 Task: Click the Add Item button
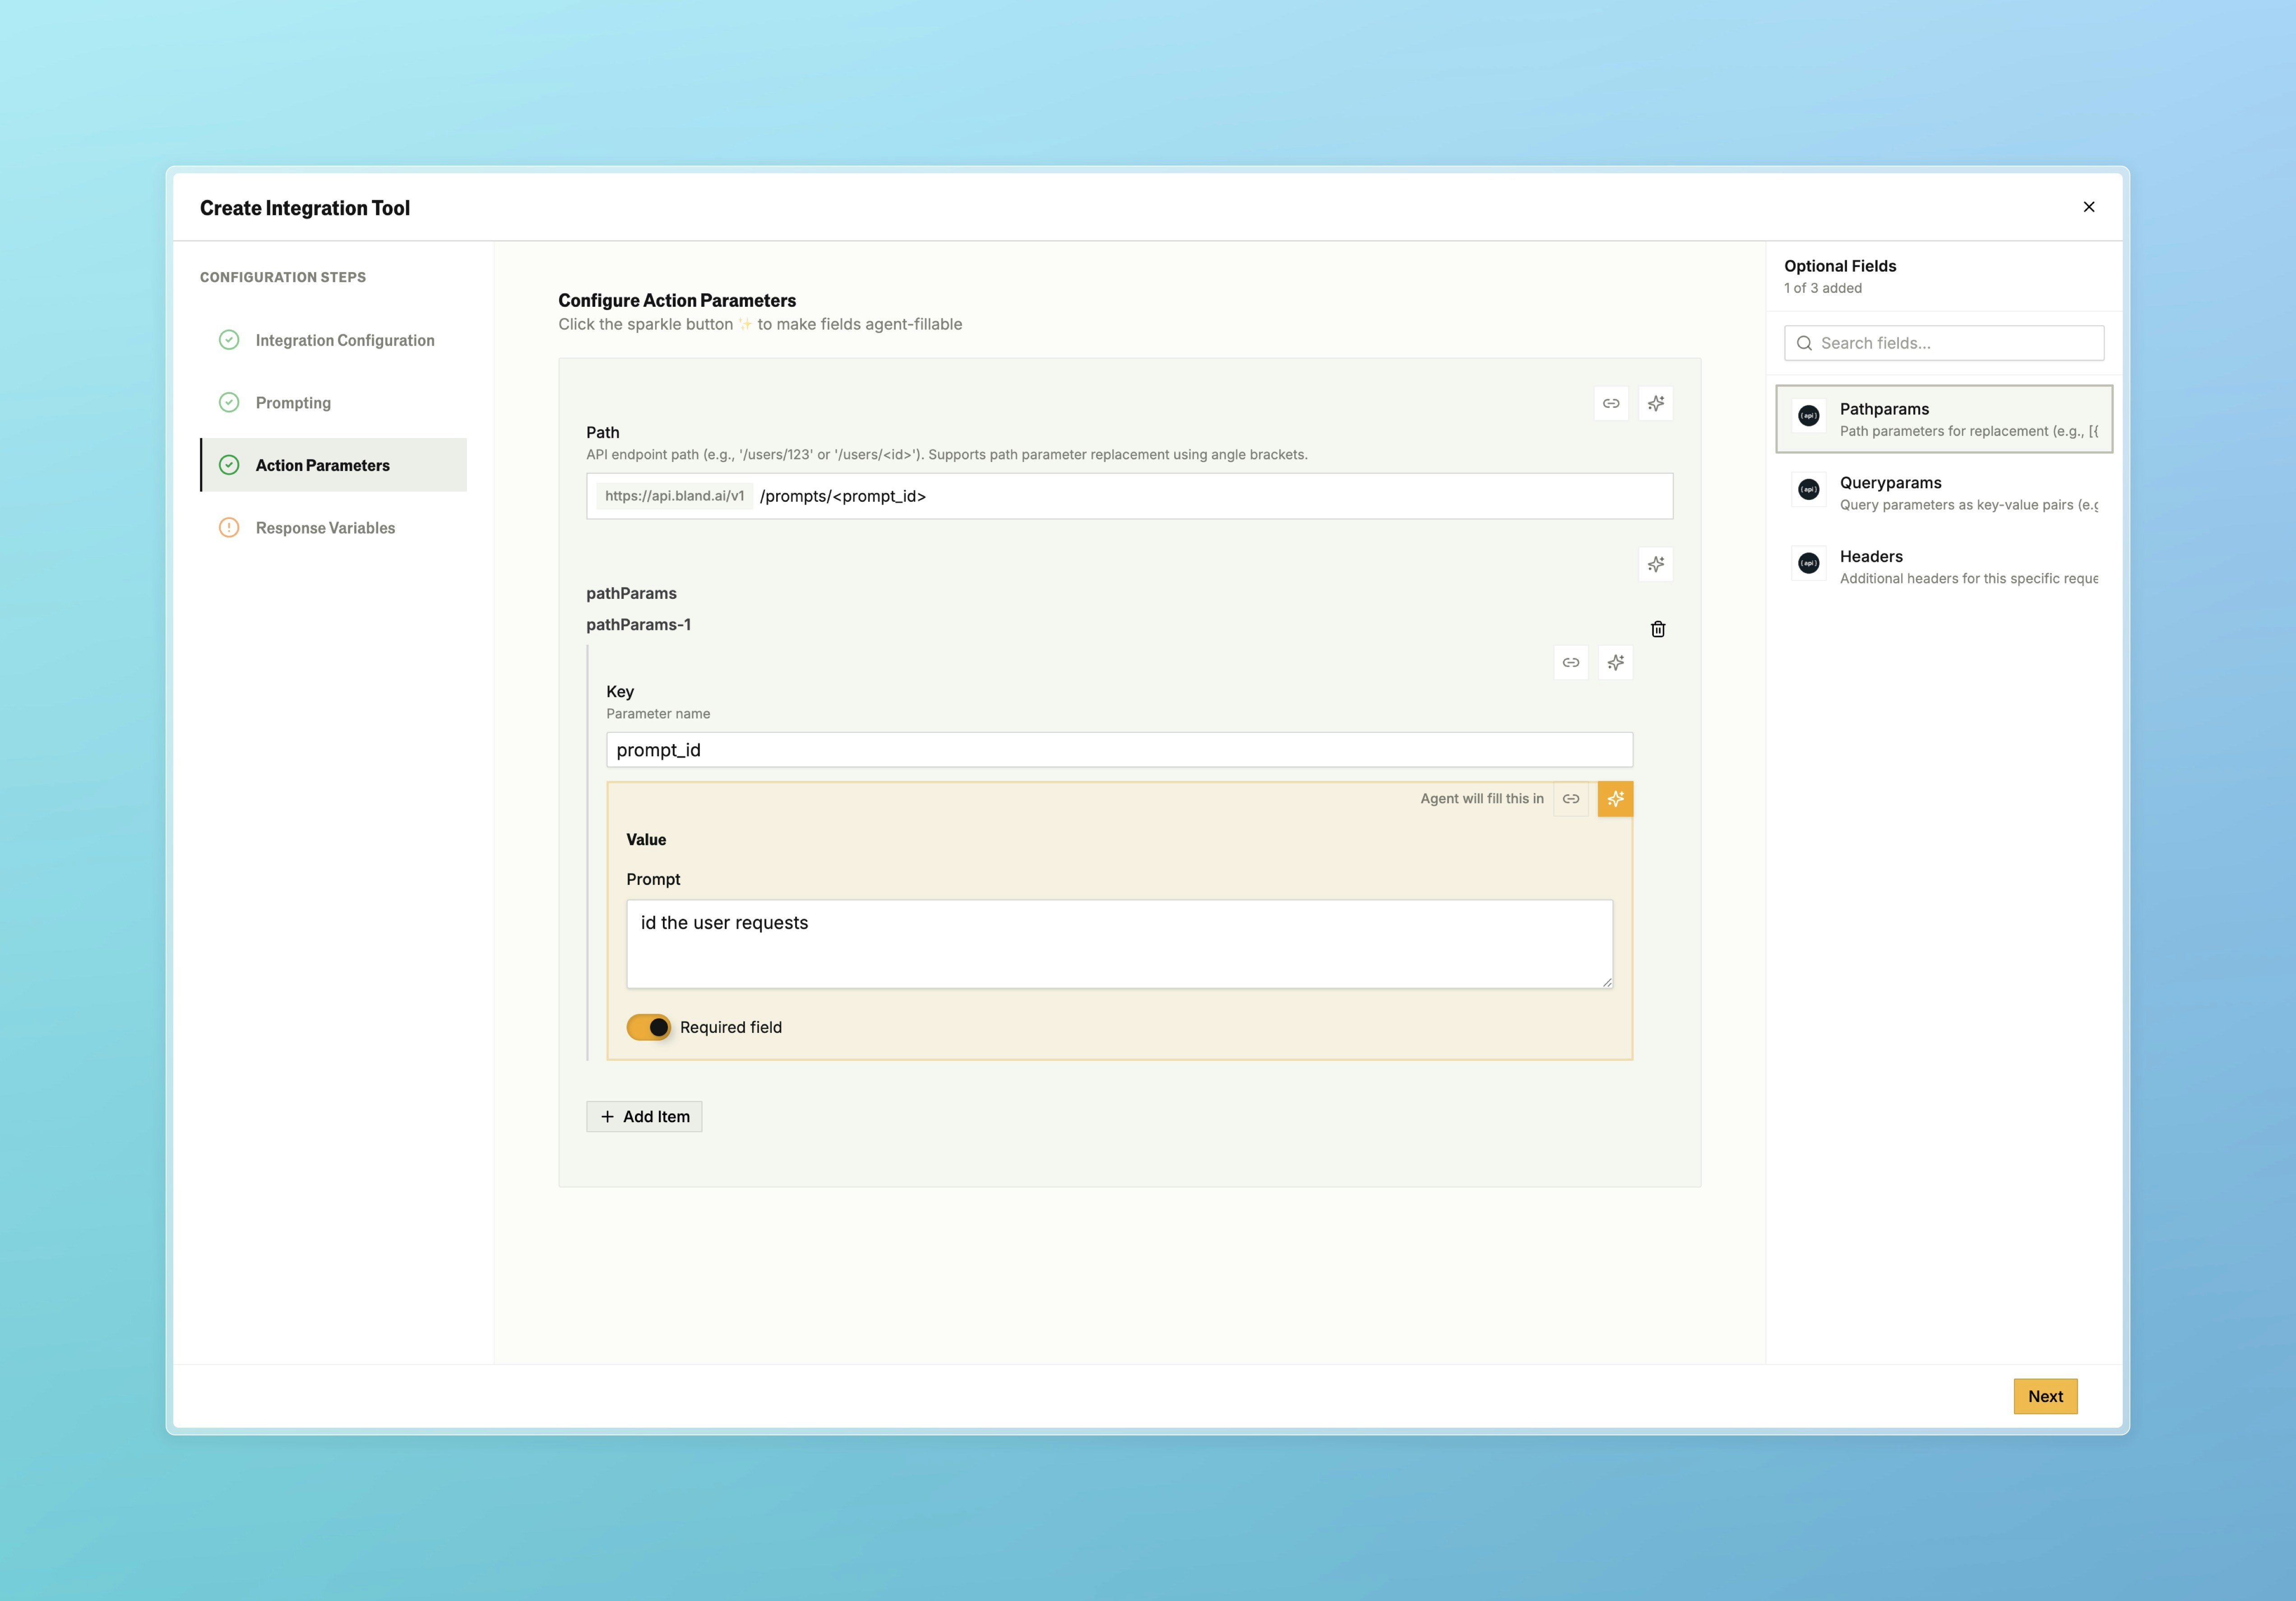point(644,1116)
